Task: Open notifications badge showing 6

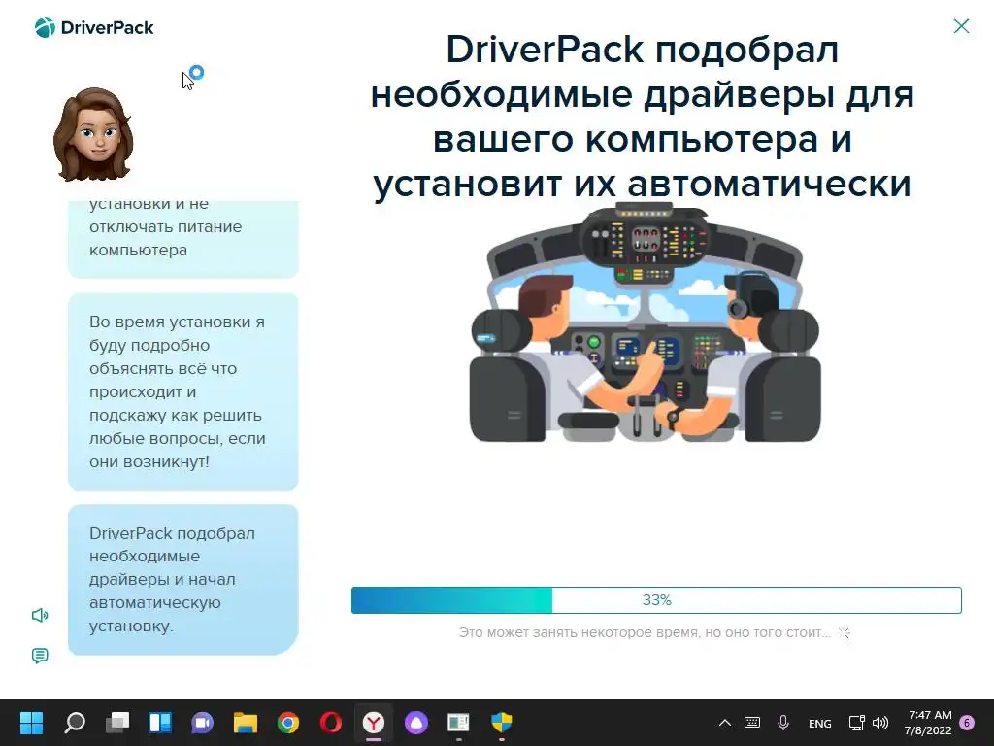Action: pyautogui.click(x=968, y=723)
